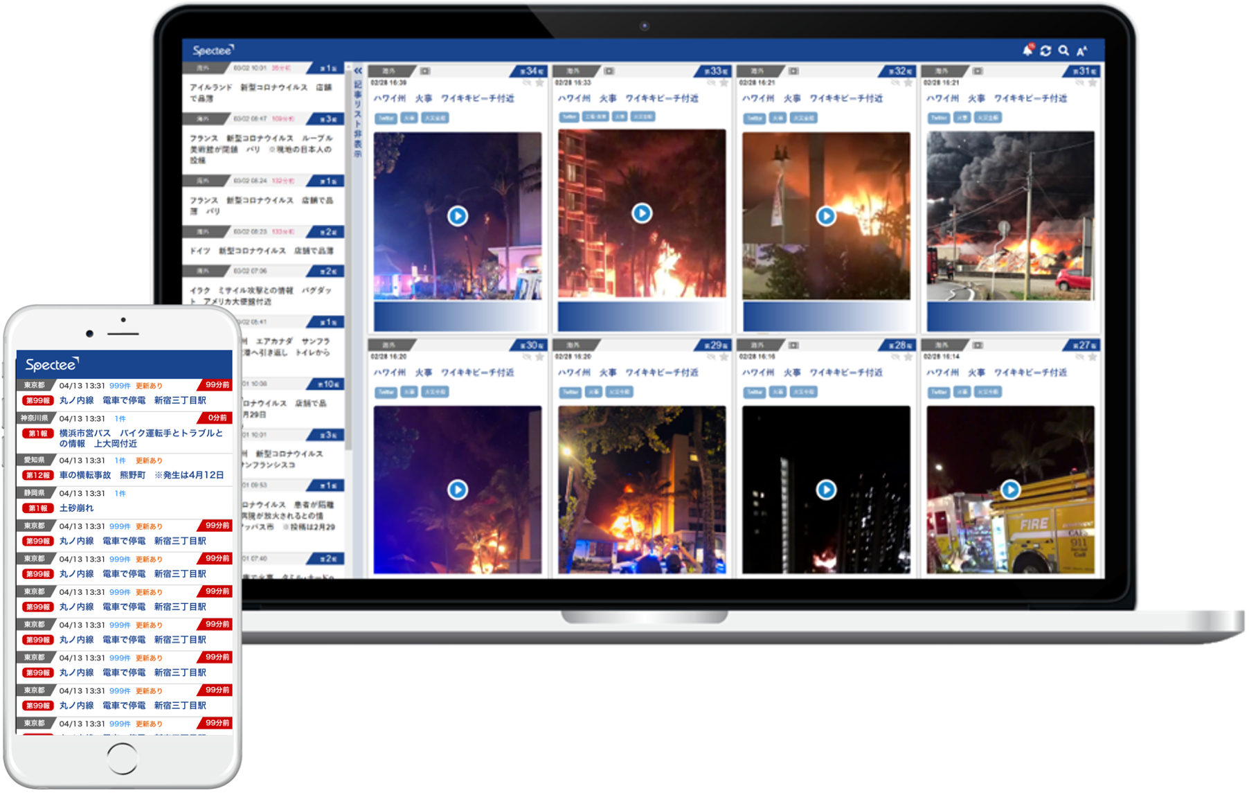The width and height of the screenshot is (1249, 795).
Task: Star the report 33 card as favorite
Action: tap(724, 83)
